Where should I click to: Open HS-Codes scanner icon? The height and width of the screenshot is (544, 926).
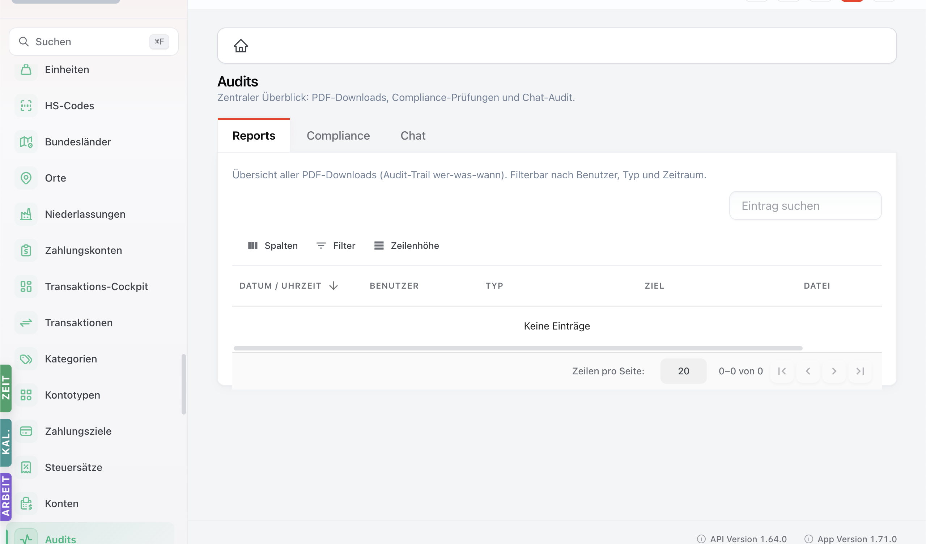coord(26,106)
